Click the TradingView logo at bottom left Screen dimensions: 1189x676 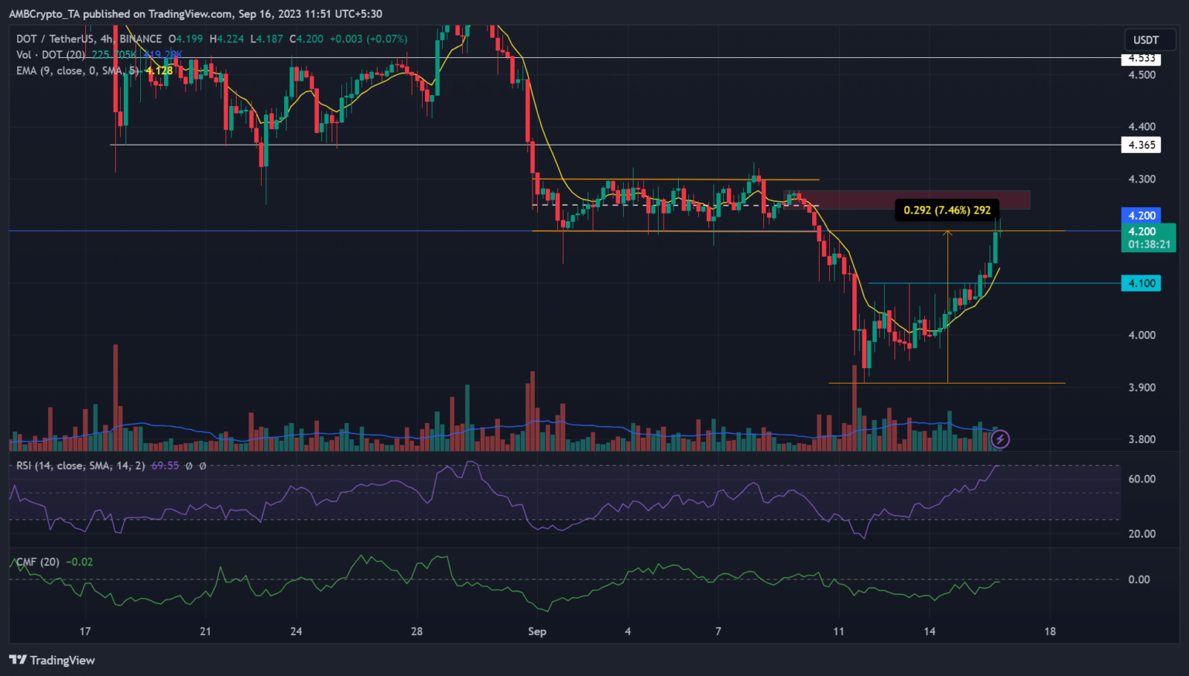pos(52,660)
